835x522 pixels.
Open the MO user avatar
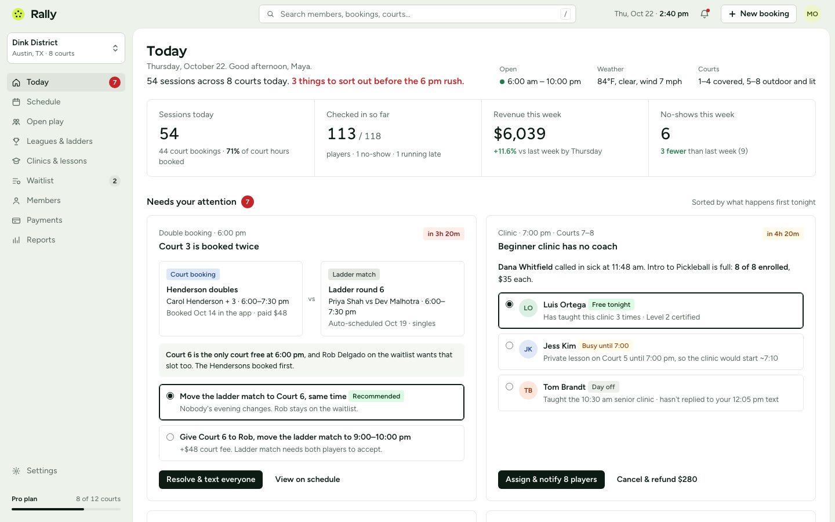812,14
